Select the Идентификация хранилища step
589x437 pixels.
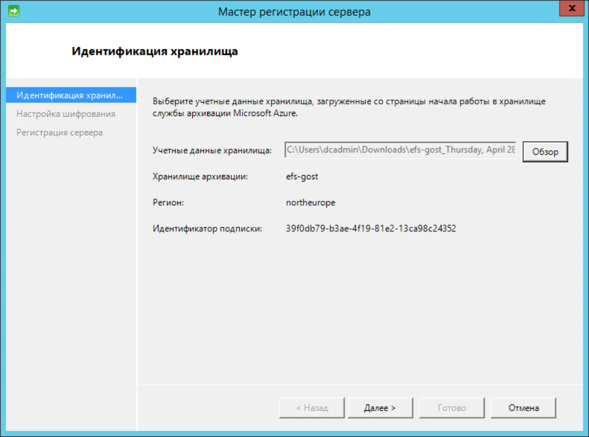71,95
